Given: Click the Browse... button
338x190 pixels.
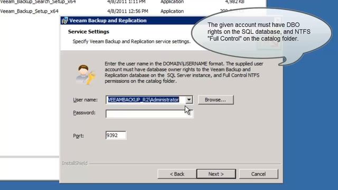Looking at the screenshot, I should tap(215, 100).
